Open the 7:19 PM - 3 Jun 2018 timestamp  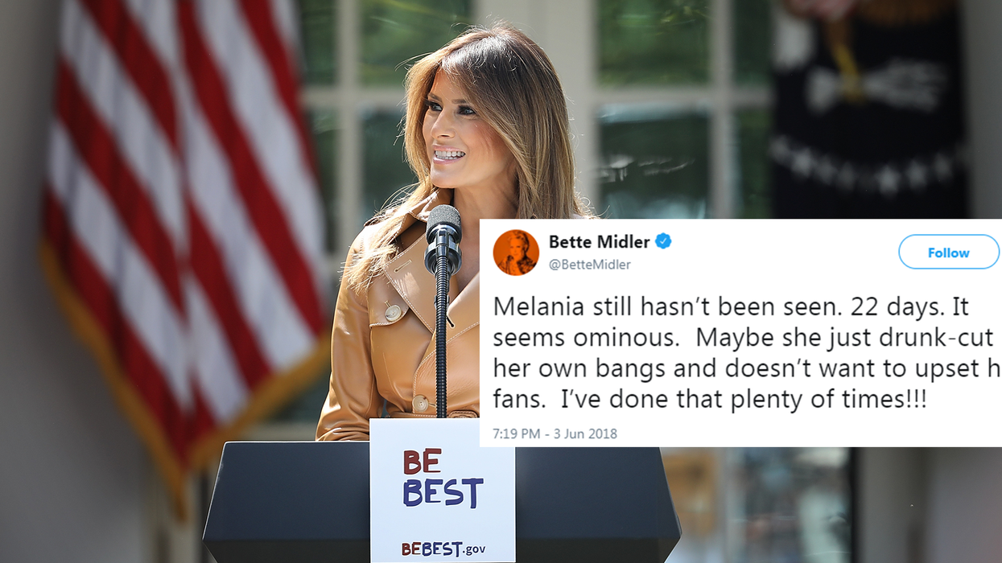pos(555,434)
